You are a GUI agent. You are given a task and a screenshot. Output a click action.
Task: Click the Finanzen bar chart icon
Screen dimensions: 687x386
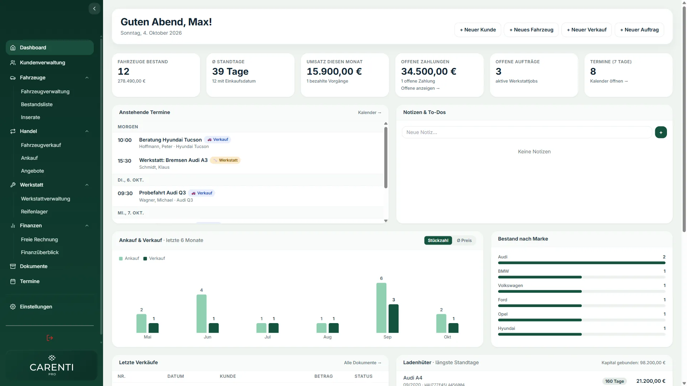point(13,226)
